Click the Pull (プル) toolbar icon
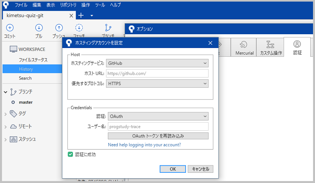Viewport: 315px width, 183px height. point(39,28)
